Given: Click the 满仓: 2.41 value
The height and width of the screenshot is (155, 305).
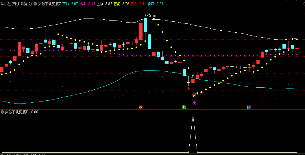Looking at the screenshot, I should (x=138, y=4).
